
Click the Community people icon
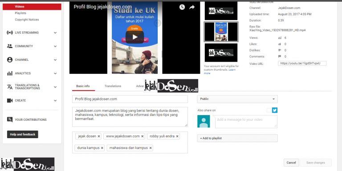(10, 46)
